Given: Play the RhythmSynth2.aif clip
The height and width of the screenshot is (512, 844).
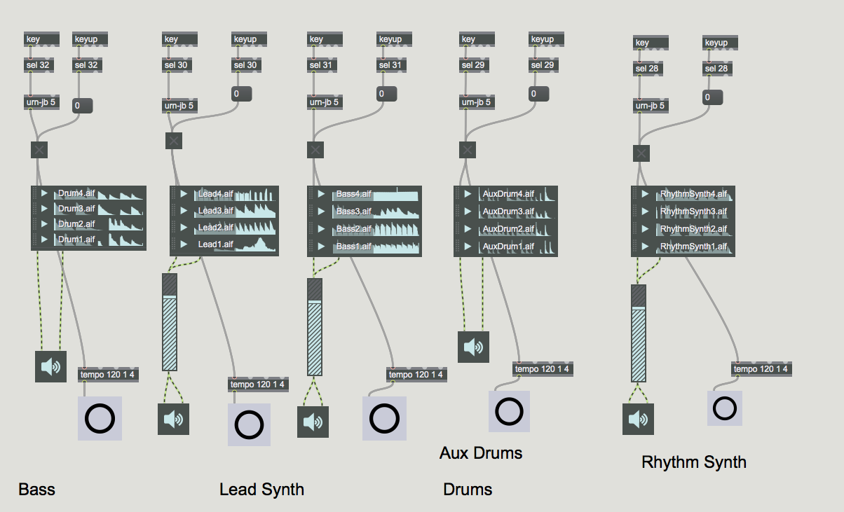Looking at the screenshot, I should tap(645, 228).
